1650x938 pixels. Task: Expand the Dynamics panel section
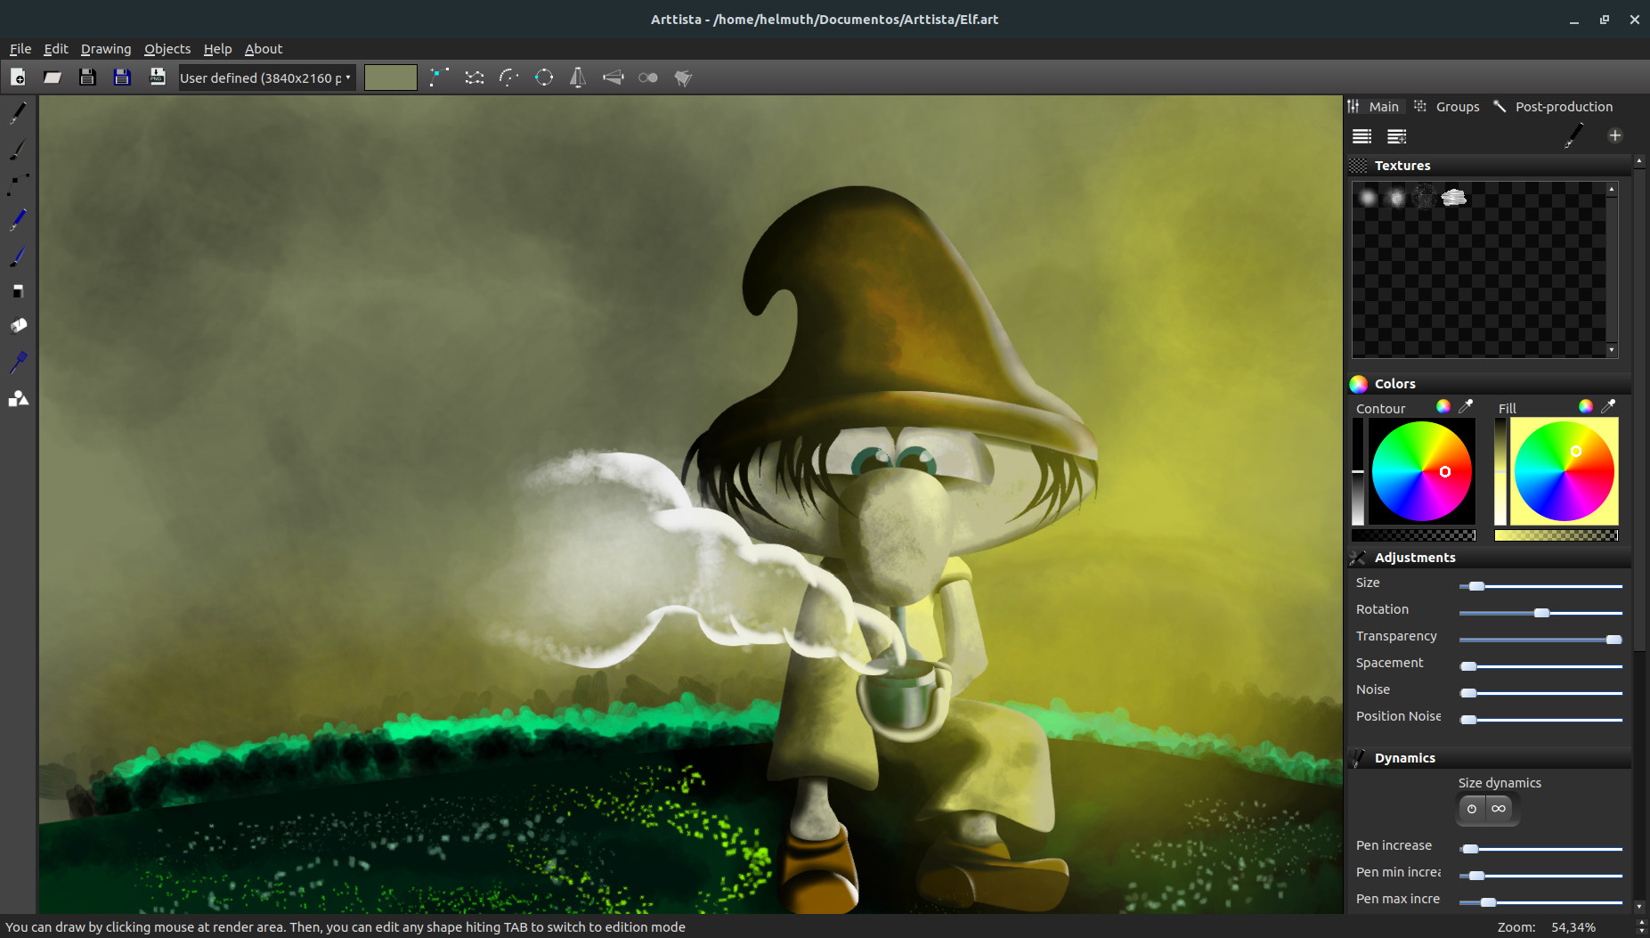tap(1404, 757)
